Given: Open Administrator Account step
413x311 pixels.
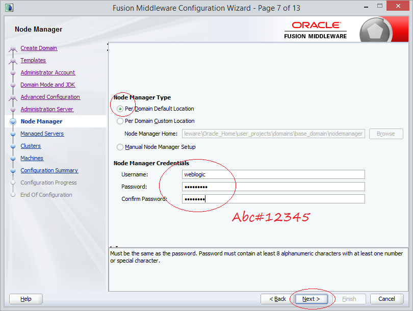Looking at the screenshot, I should pyautogui.click(x=48, y=72).
